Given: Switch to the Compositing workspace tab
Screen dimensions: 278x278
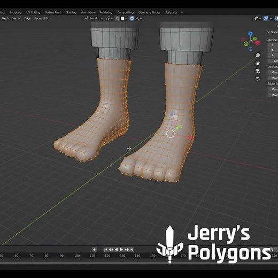Looking at the screenshot, I should (x=125, y=12).
